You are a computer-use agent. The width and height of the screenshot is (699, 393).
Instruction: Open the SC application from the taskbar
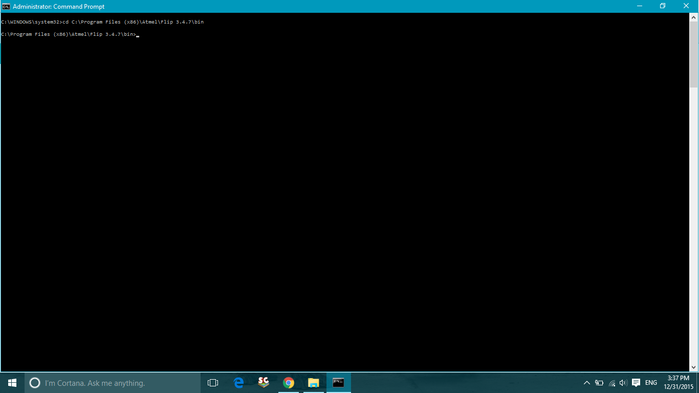point(263,382)
